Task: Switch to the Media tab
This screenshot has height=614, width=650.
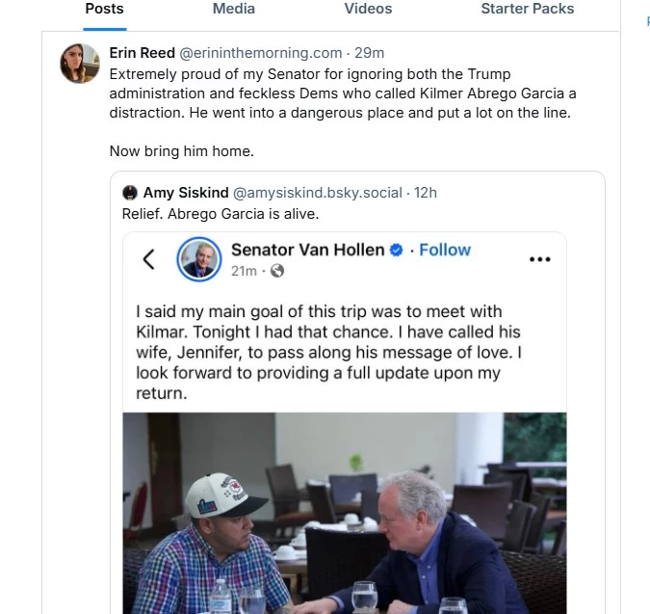Action: coord(234,9)
